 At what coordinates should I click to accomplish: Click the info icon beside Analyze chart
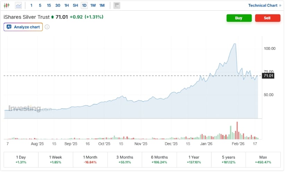[x=47, y=27]
